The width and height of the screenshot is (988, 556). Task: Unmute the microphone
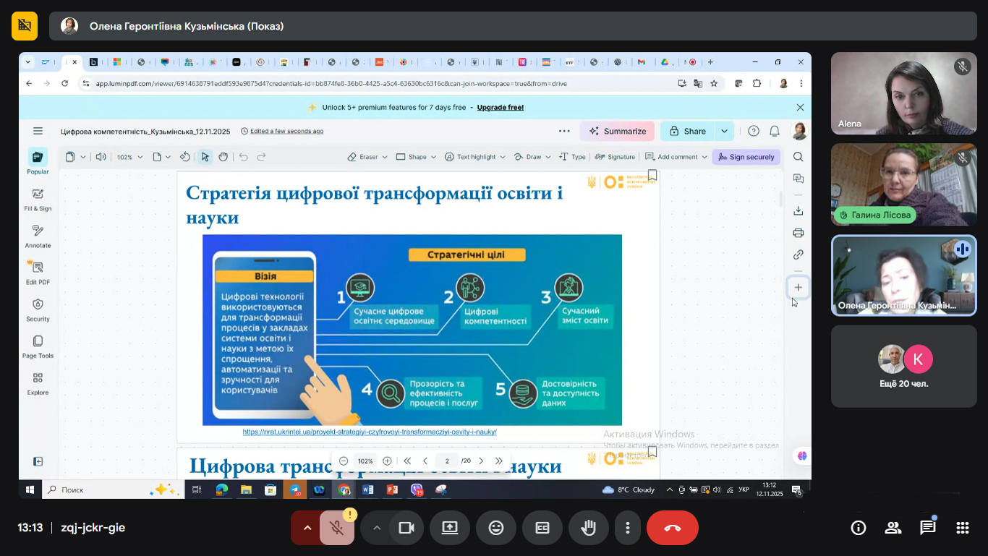pos(336,528)
